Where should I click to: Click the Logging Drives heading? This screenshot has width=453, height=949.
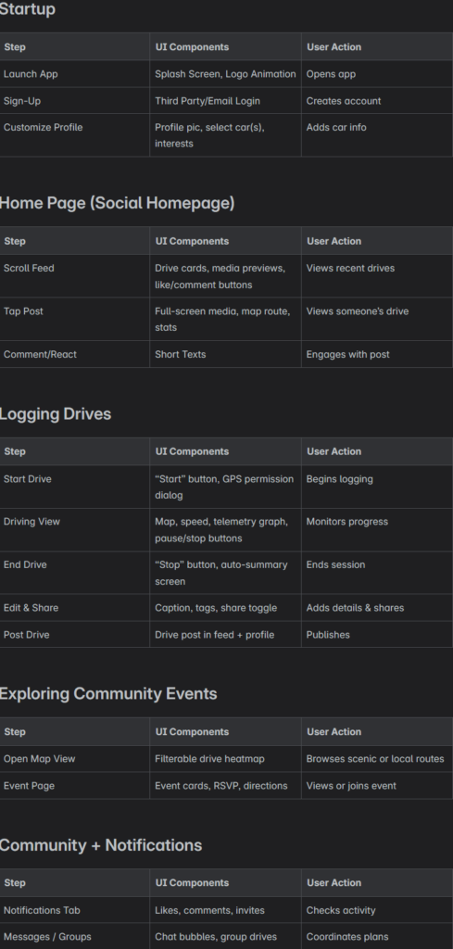pos(56,414)
